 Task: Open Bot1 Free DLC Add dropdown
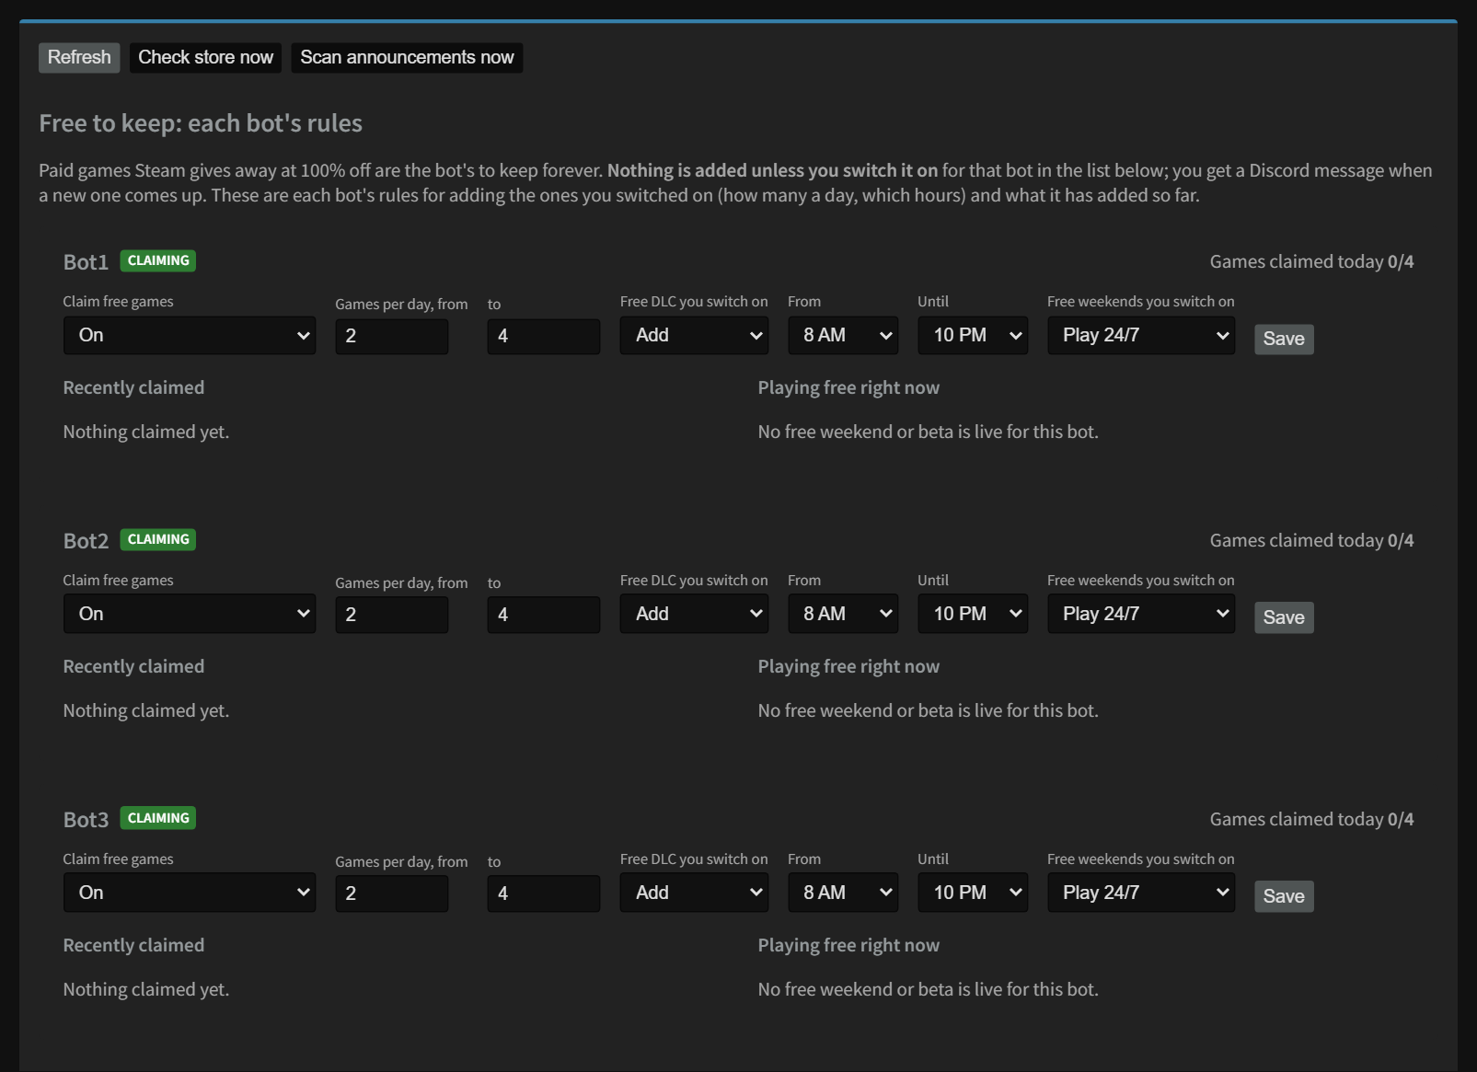pos(694,335)
